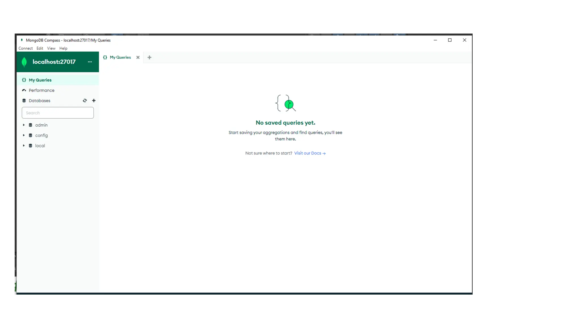Open the Connect menu
This screenshot has height=327, width=581.
pyautogui.click(x=26, y=48)
